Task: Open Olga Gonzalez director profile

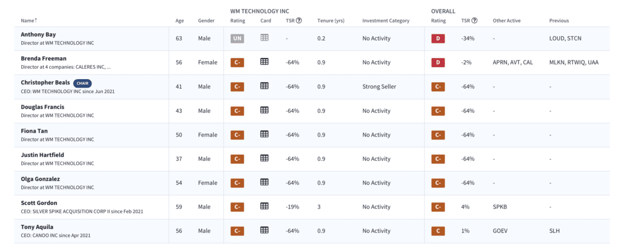Action: click(x=41, y=179)
